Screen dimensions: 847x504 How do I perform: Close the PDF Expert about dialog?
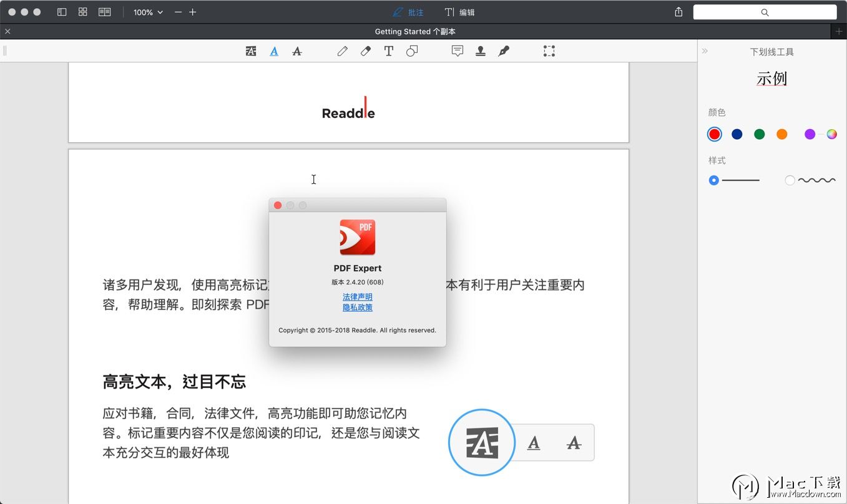pyautogui.click(x=278, y=205)
